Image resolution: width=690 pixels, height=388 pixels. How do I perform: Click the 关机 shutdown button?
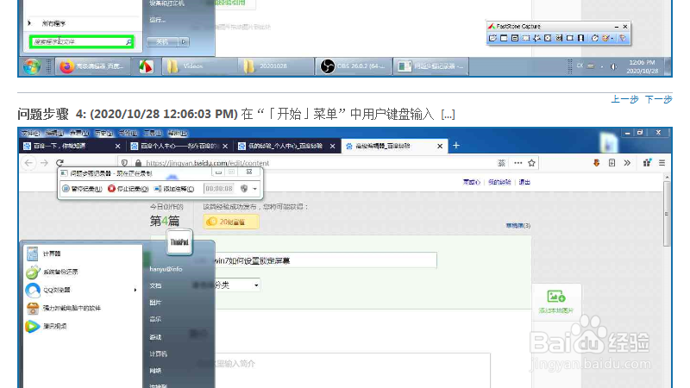(x=162, y=41)
